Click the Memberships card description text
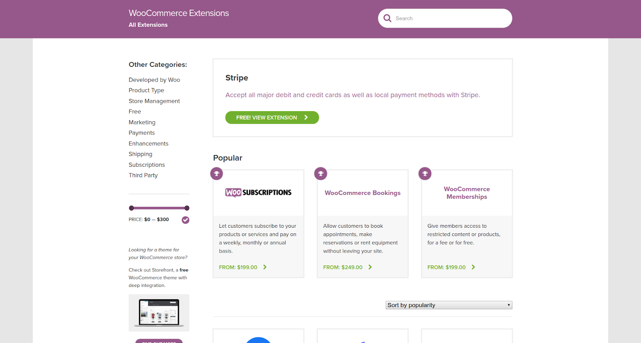Image resolution: width=641 pixels, height=343 pixels. pyautogui.click(x=464, y=235)
